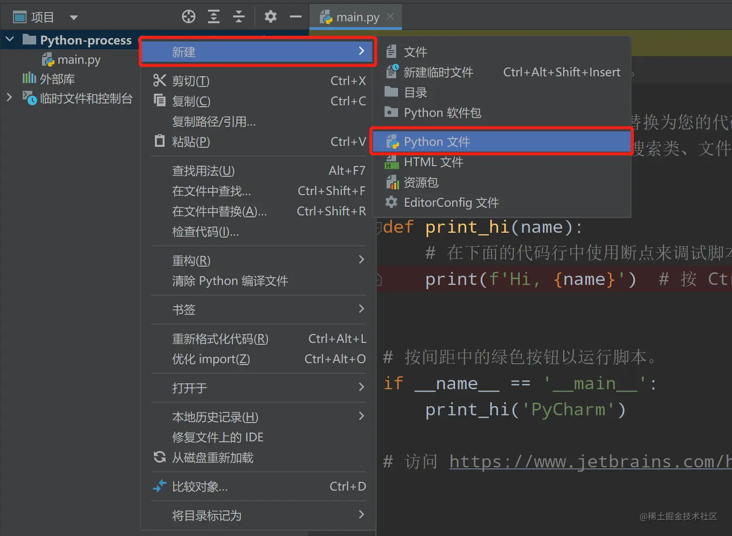The image size is (732, 536).
Task: Choose 清除 Python 编译文件 menu entry
Action: pos(259,281)
